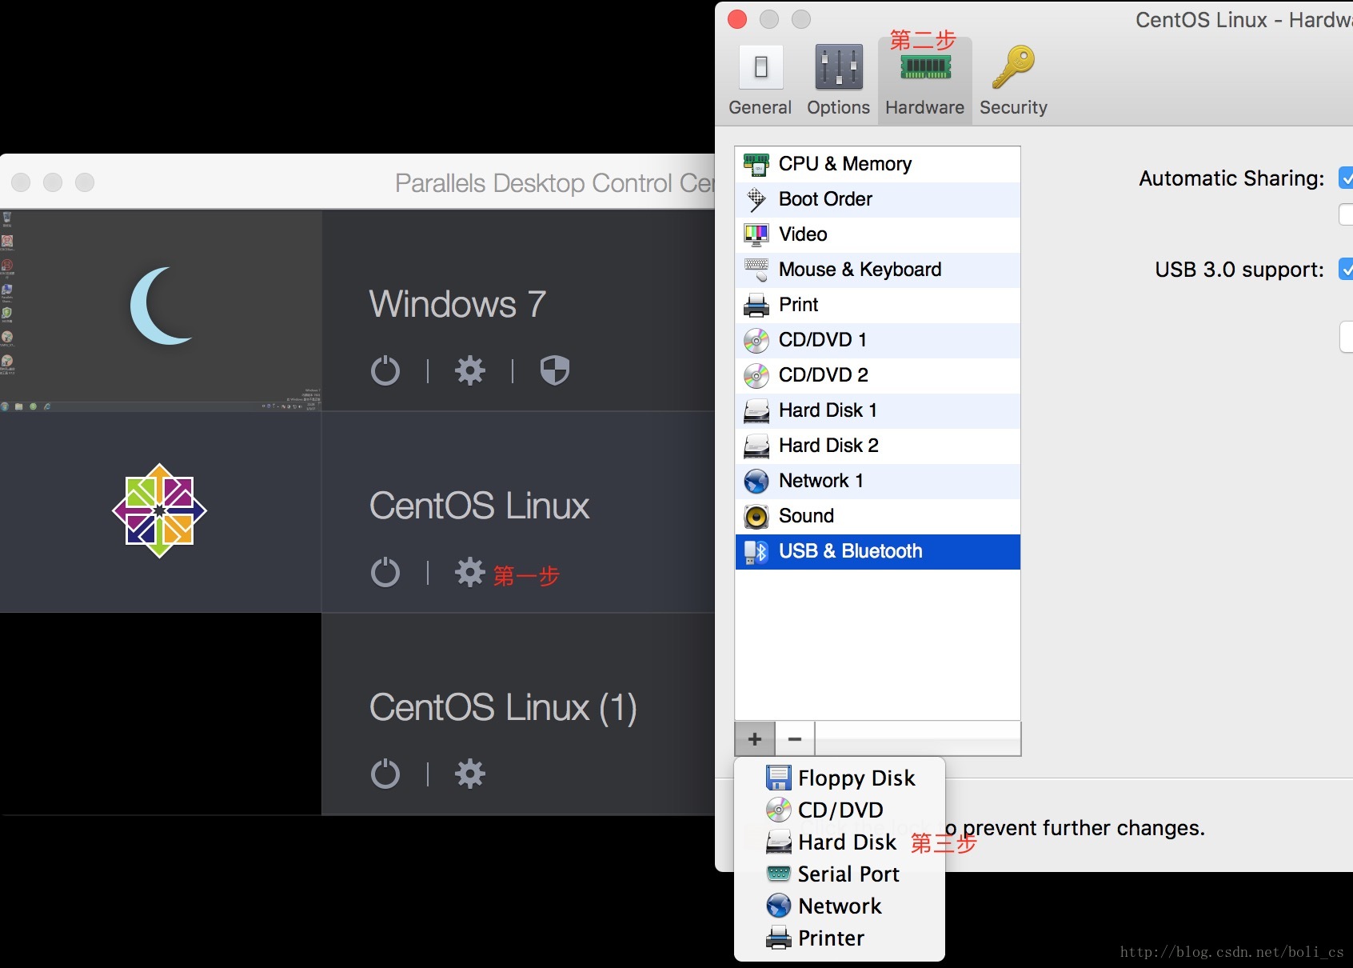This screenshot has width=1353, height=968.
Task: Open CentOS Linux configuration gear
Action: (x=470, y=572)
